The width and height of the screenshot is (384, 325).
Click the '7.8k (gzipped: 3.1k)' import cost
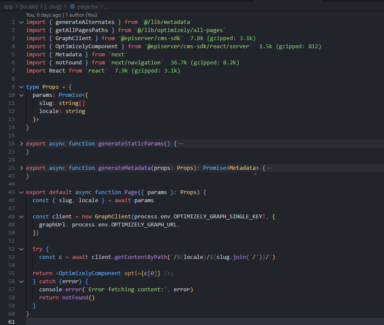point(223,38)
